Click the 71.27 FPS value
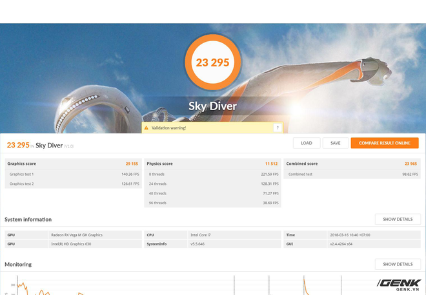Screen dimensions: 426x295 (270, 193)
